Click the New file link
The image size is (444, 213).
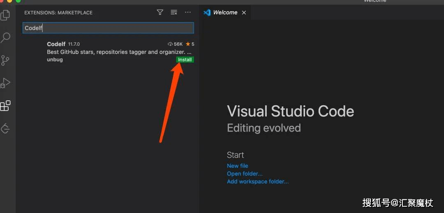pos(237,166)
